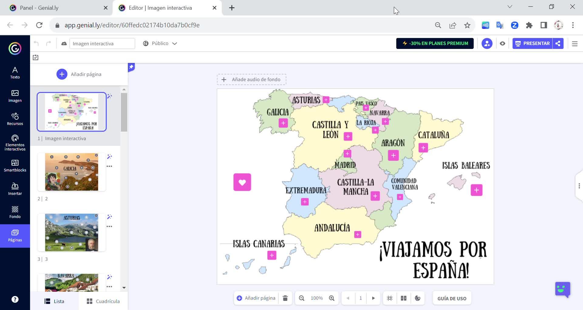The image size is (583, 310).
Task: Click the plus marker on Andalucía
Action: click(358, 234)
